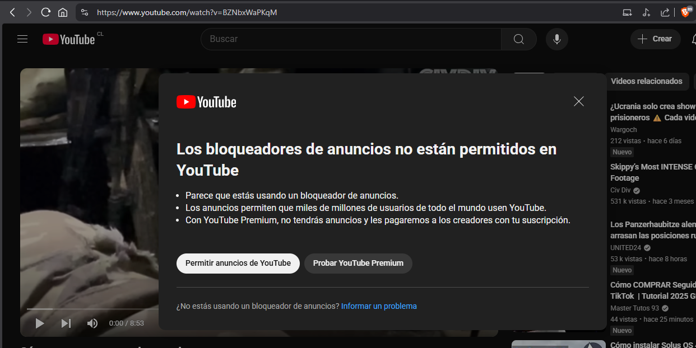Open the UNITED24 channel
The image size is (696, 348).
point(626,248)
